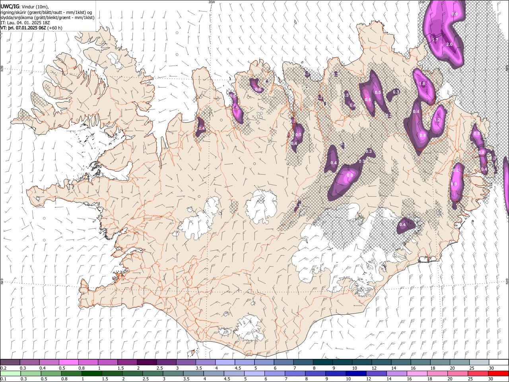Click the red 25–30 swatch in lower scale
The height and width of the screenshot is (382, 509).
click(478, 373)
